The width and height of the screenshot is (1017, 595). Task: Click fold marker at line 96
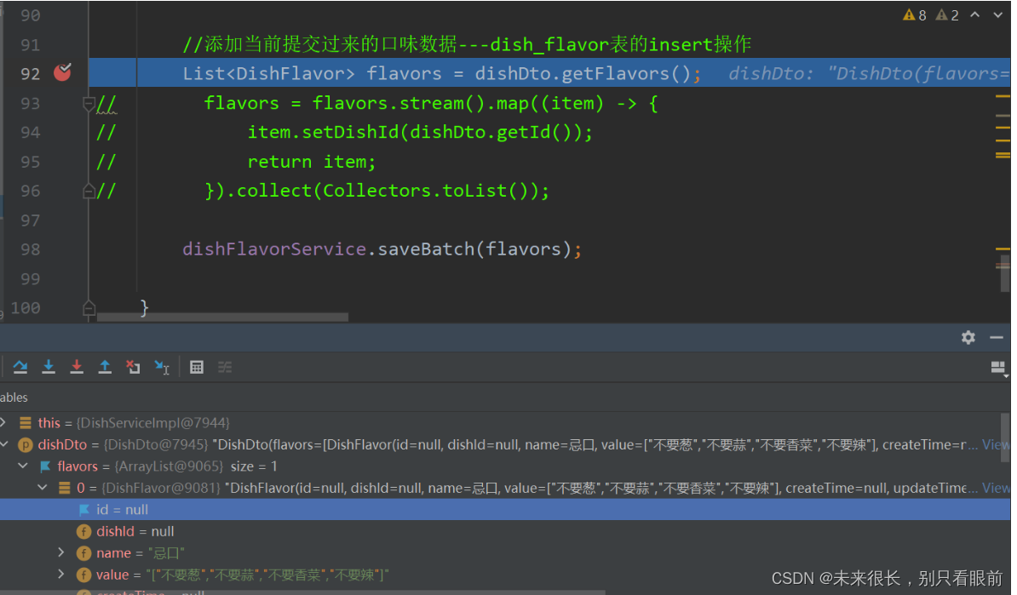(x=89, y=191)
